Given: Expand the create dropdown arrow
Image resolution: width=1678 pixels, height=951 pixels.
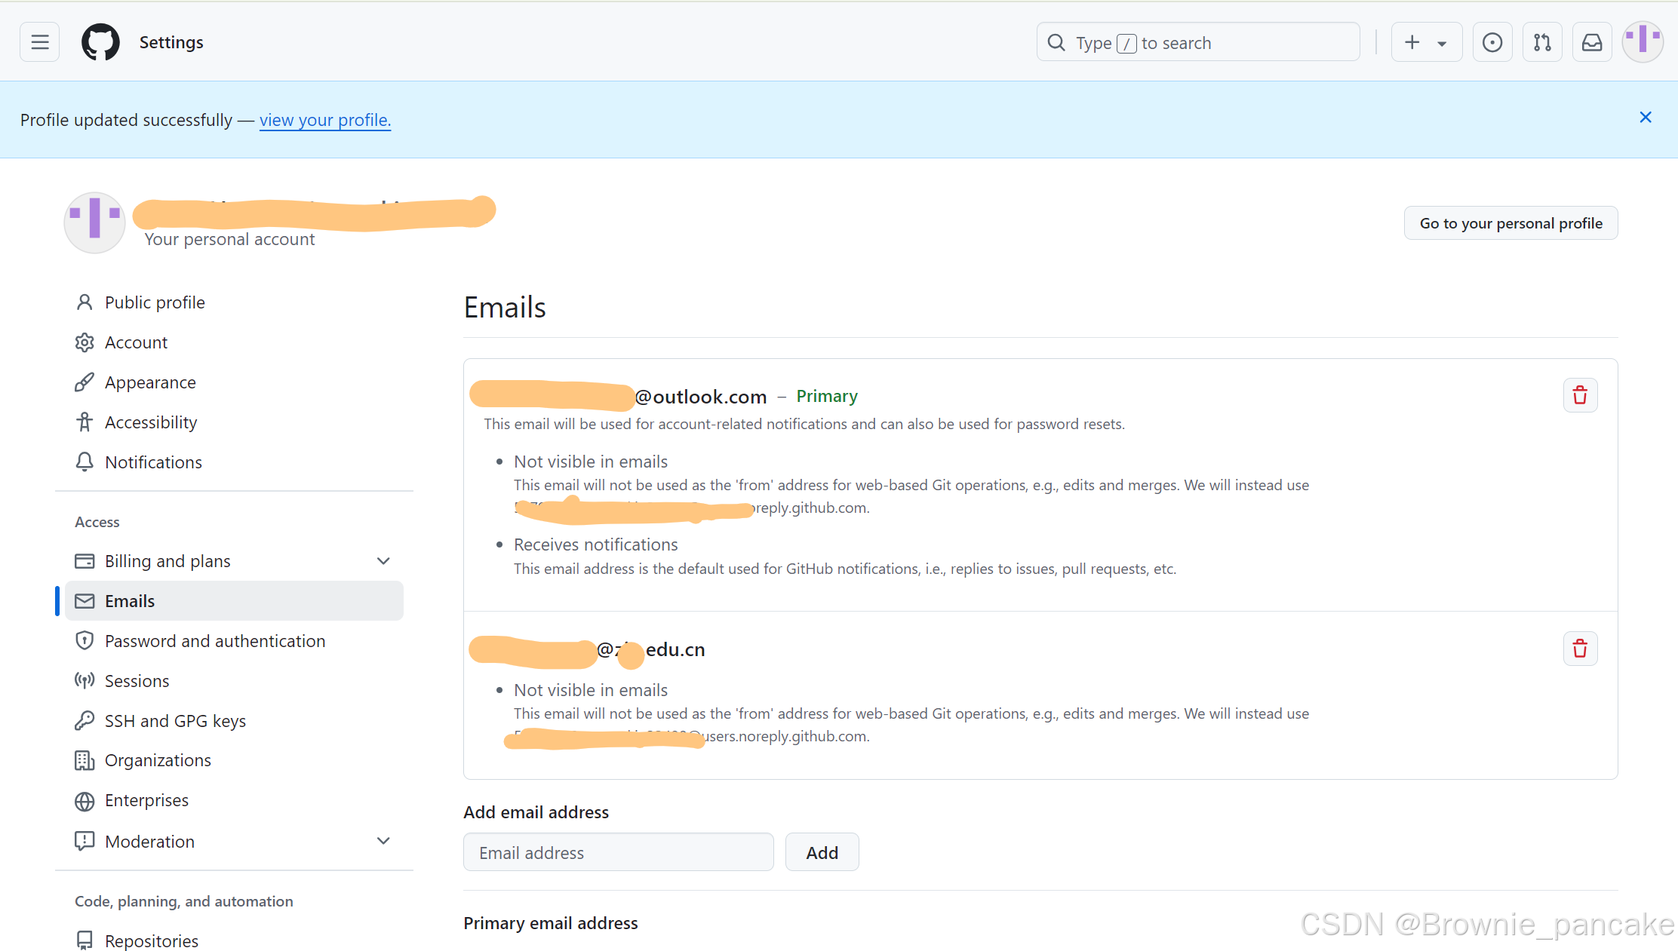Looking at the screenshot, I should [1442, 42].
